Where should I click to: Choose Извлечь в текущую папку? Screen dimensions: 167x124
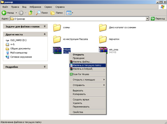pos(88,65)
